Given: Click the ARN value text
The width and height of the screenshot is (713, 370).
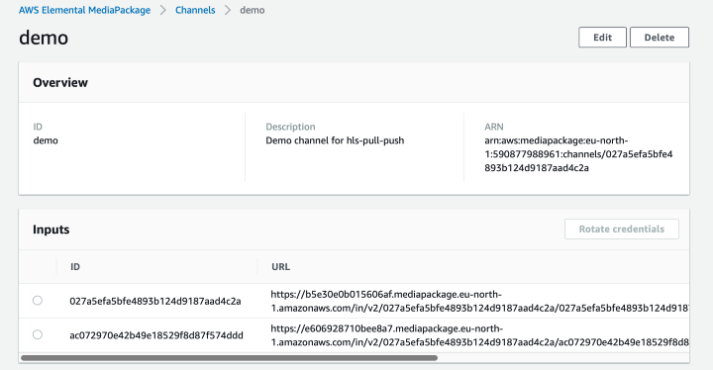Looking at the screenshot, I should 578,154.
